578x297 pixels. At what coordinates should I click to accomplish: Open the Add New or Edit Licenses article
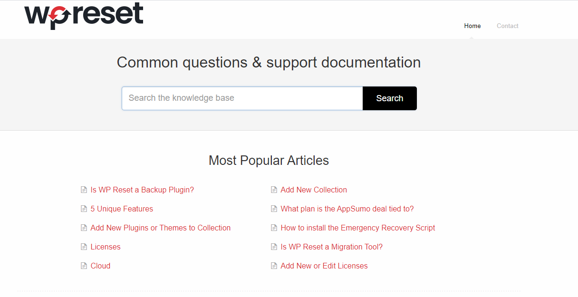(324, 266)
